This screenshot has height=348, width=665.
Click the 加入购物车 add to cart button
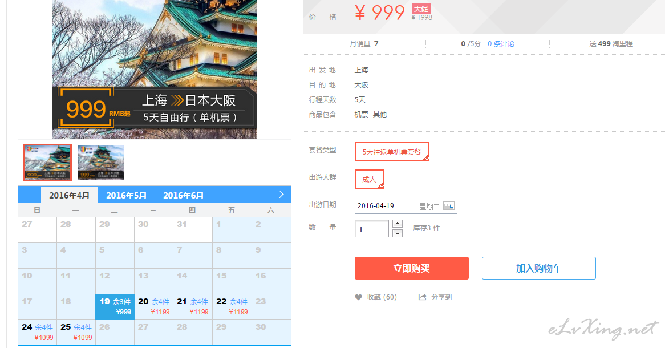click(x=538, y=268)
